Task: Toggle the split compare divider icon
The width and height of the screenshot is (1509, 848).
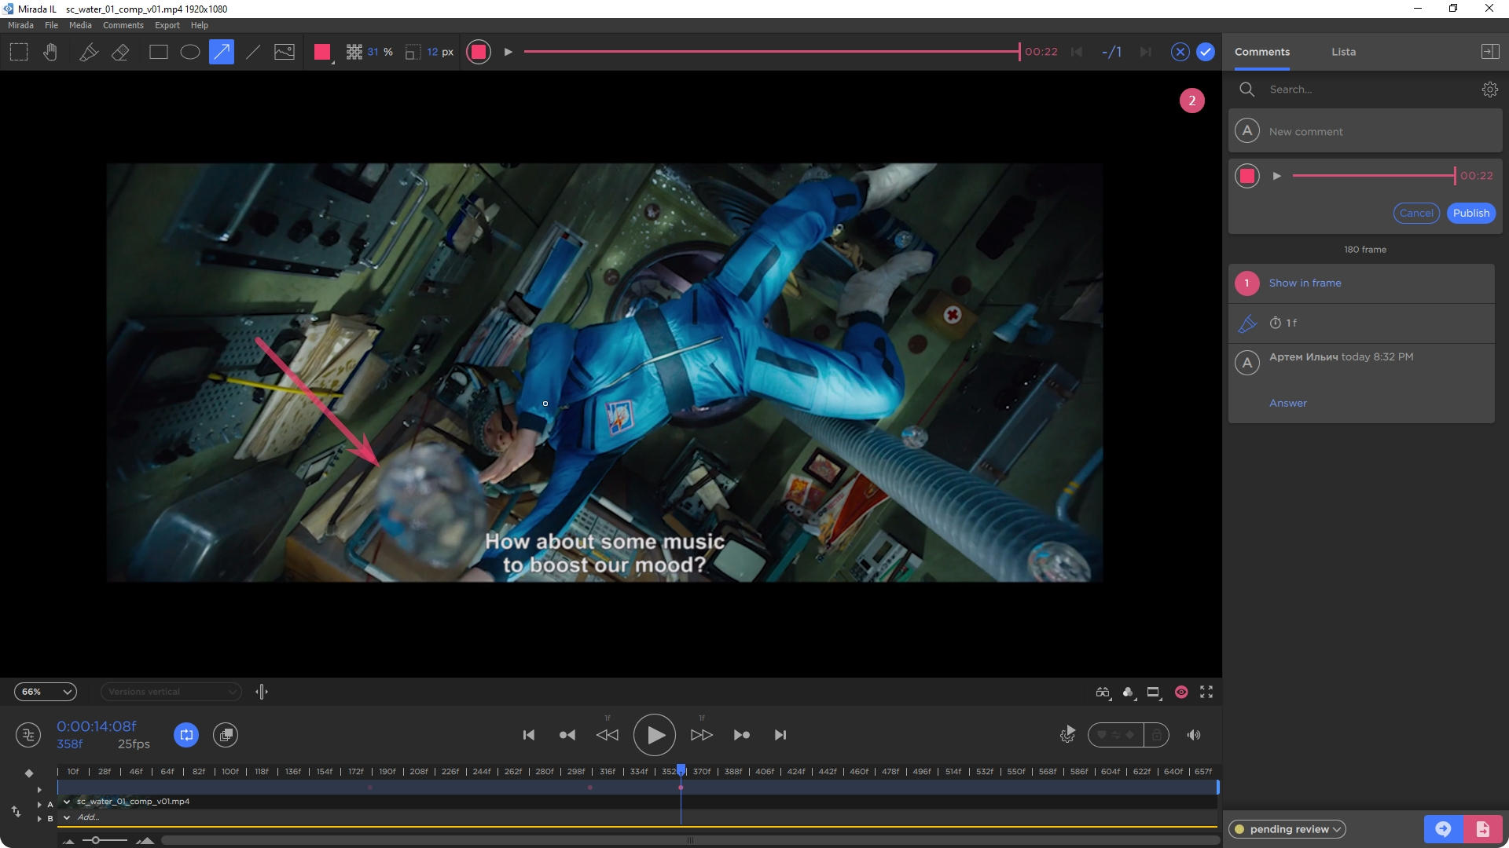Action: tap(262, 692)
